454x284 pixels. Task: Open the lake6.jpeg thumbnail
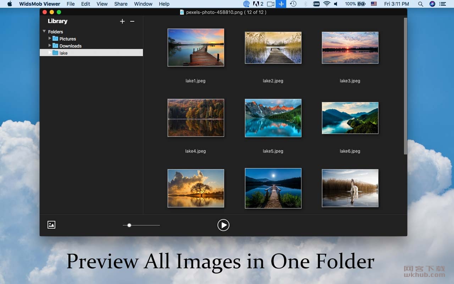tap(350, 118)
